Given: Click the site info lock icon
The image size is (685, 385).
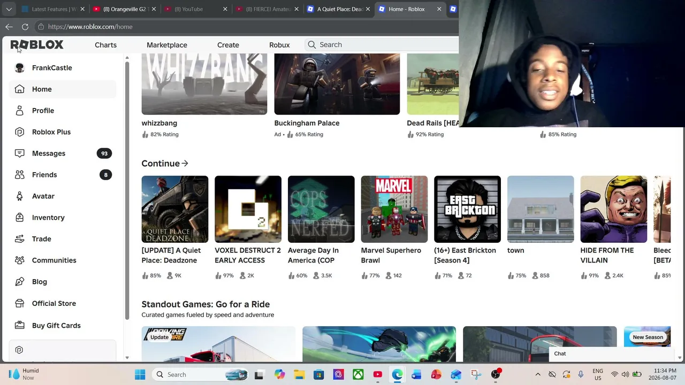Looking at the screenshot, I should click(41, 27).
